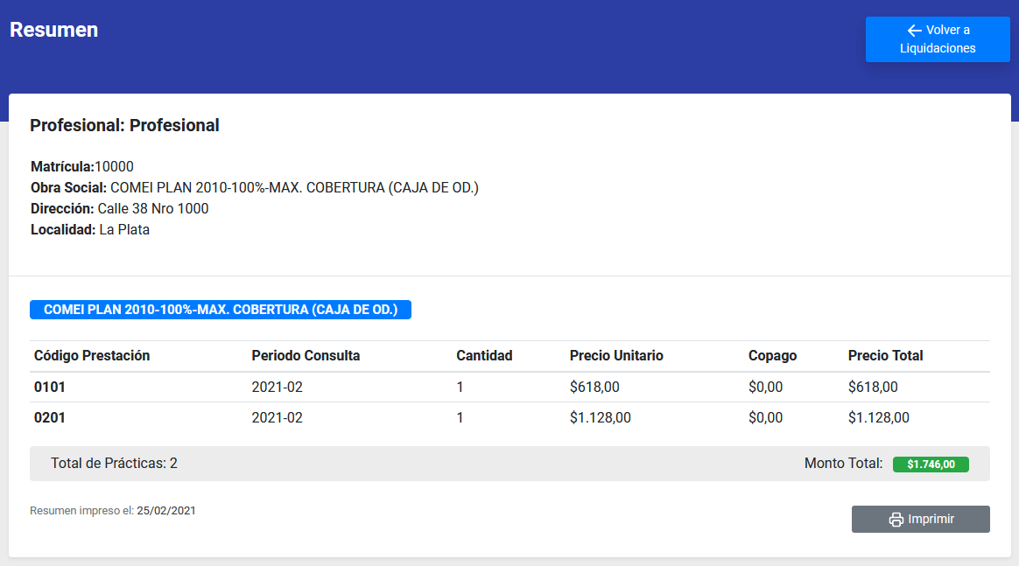Screen dimensions: 1019x566
Task: Click the Profesional: Profesional heading
Action: click(x=124, y=124)
